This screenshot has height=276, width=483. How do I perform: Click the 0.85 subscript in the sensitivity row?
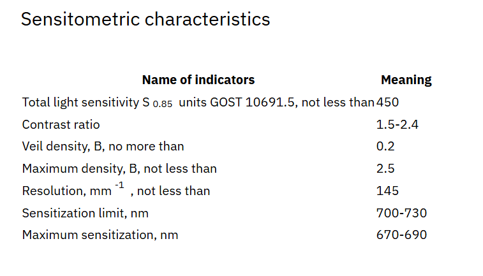(163, 104)
